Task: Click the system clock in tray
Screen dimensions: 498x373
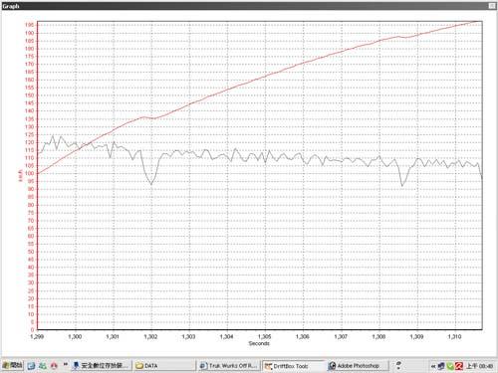Action: pyautogui.click(x=480, y=366)
